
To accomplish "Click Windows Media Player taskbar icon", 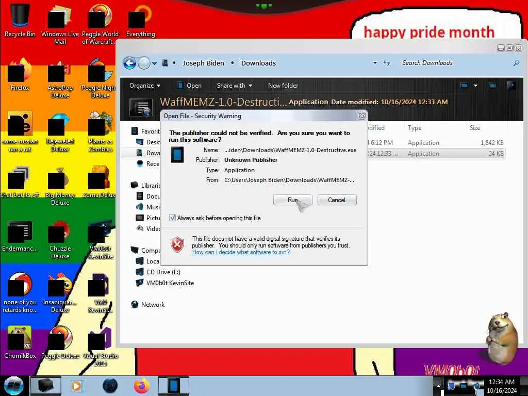I will (x=77, y=386).
